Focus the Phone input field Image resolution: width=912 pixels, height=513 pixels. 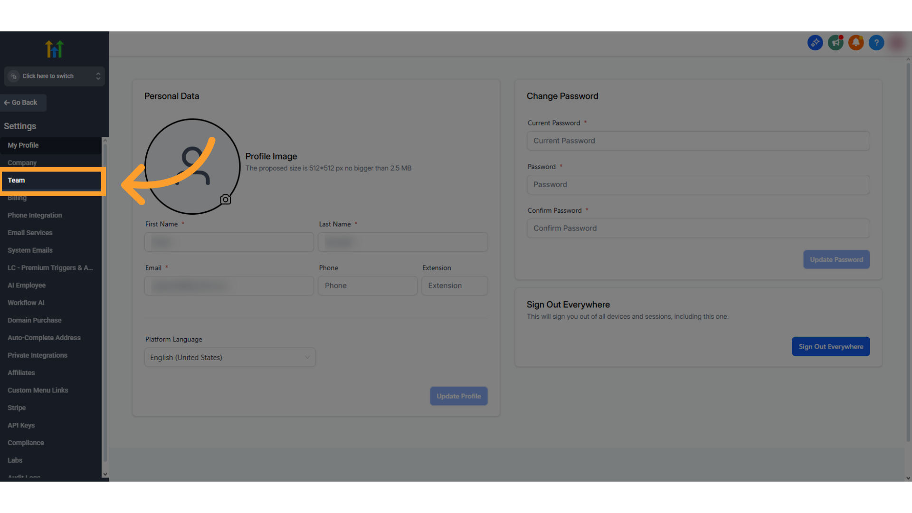point(367,285)
